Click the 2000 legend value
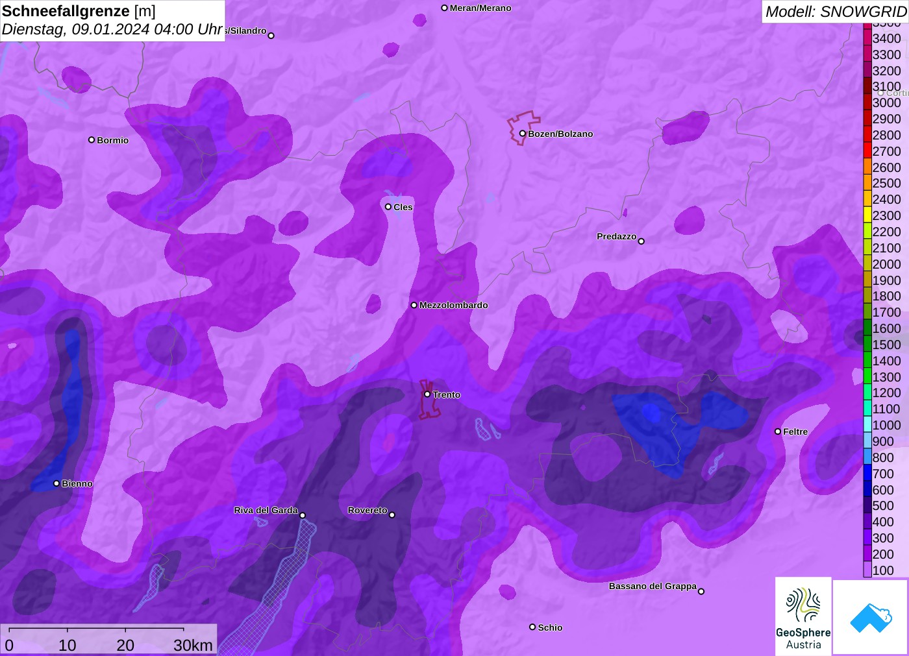Screen dimensions: 909x656 coord(886,264)
